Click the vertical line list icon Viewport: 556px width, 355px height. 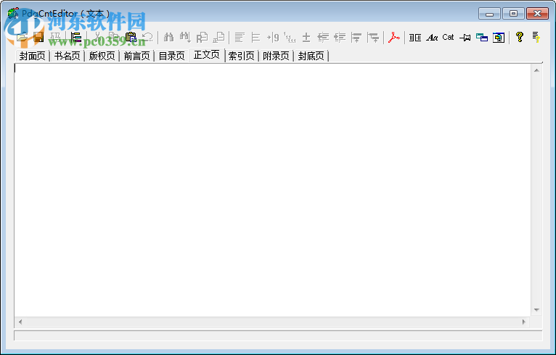pyautogui.click(x=255, y=37)
